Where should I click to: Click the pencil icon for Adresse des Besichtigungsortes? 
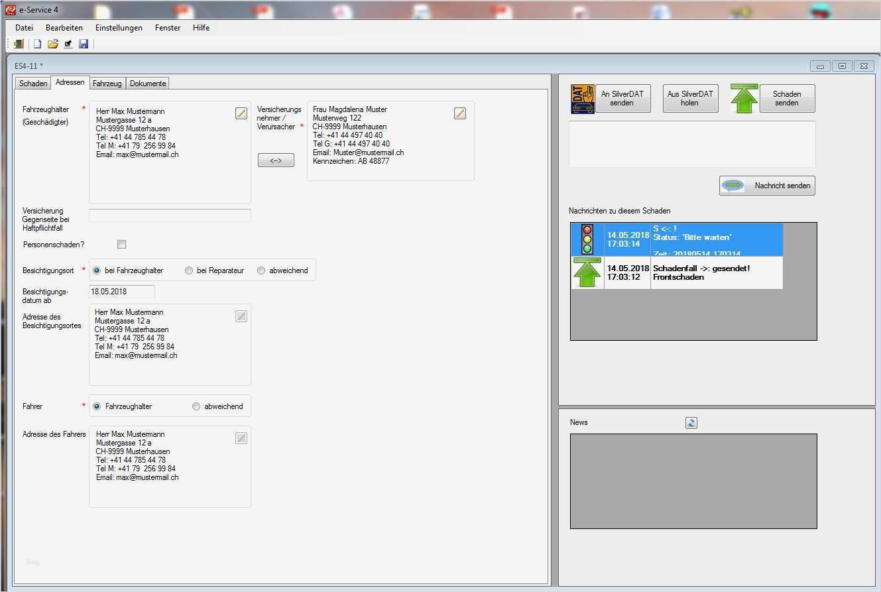(x=241, y=316)
